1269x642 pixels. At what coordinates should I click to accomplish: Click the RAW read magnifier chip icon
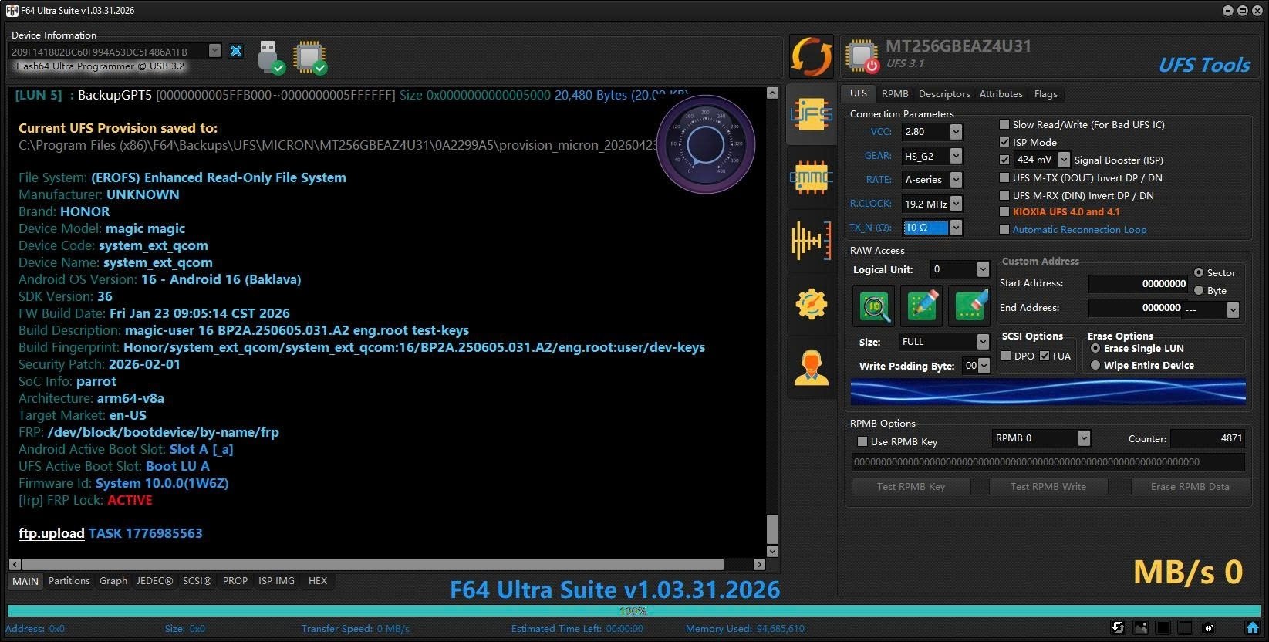(x=874, y=306)
